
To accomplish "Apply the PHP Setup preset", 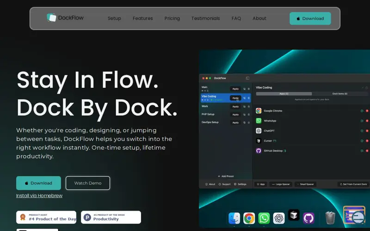I will coord(235,115).
